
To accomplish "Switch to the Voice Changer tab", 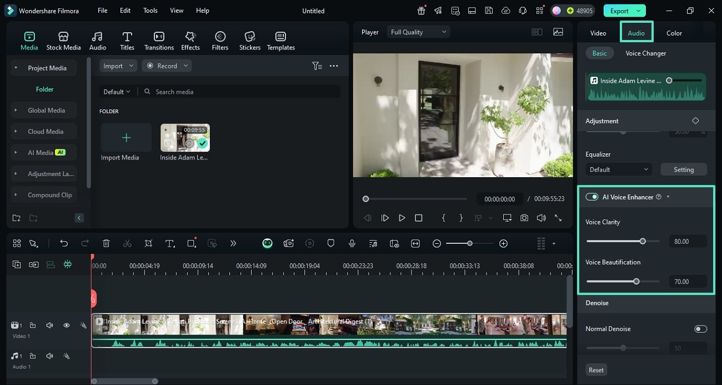I will (646, 53).
